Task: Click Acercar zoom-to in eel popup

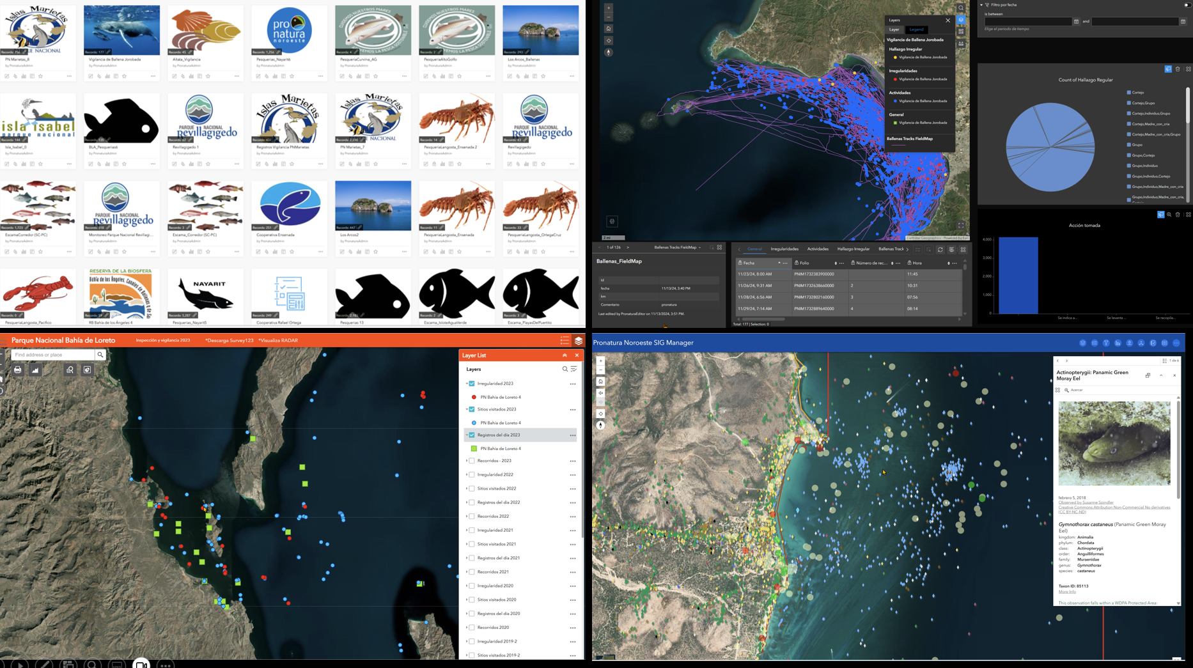Action: tap(1073, 390)
